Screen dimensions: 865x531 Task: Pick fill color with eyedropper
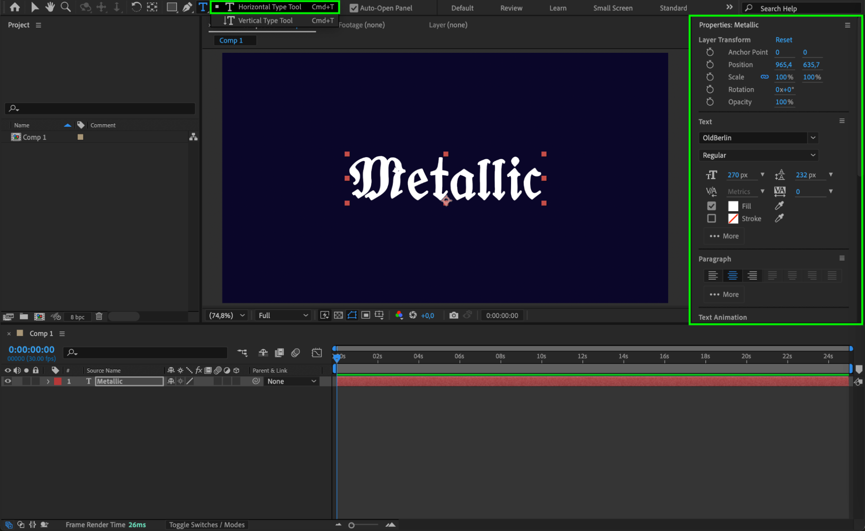[x=779, y=206]
